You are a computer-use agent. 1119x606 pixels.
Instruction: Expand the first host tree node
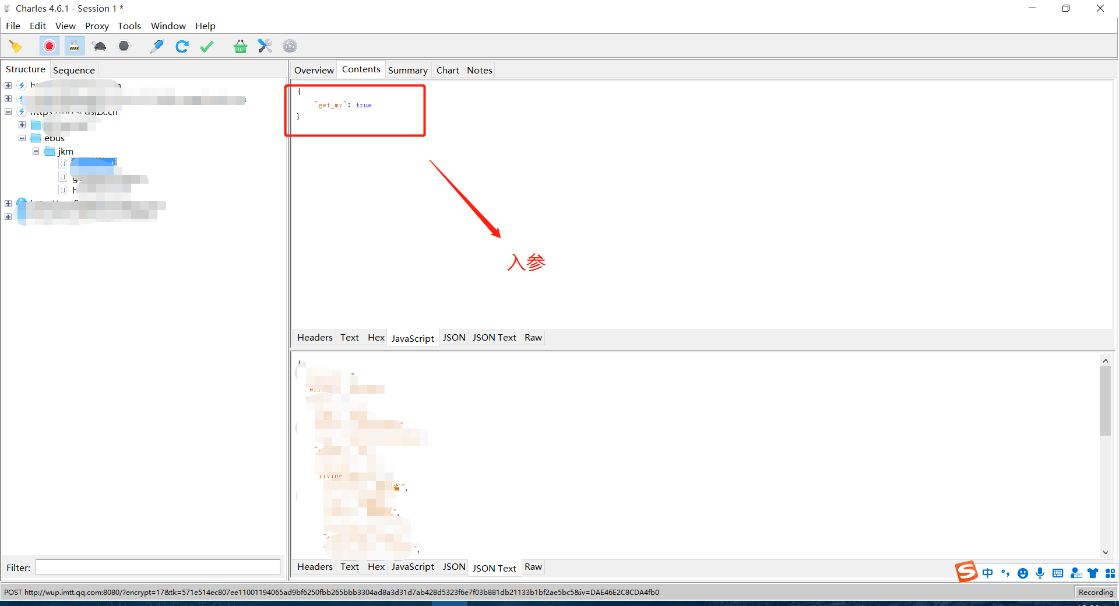coord(8,85)
